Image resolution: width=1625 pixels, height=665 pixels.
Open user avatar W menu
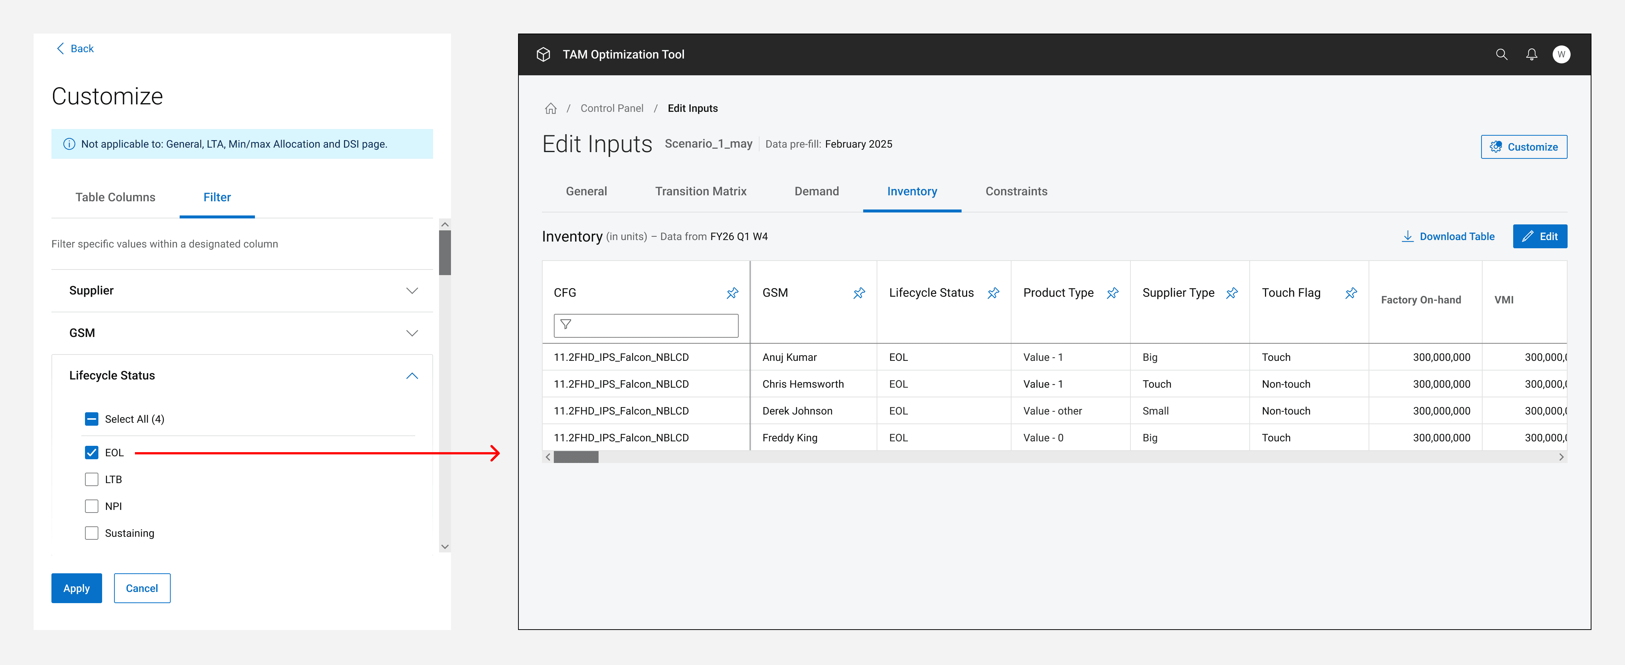pos(1561,54)
